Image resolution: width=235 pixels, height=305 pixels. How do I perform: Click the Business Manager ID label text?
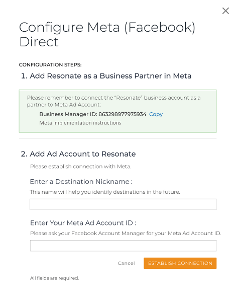point(68,114)
